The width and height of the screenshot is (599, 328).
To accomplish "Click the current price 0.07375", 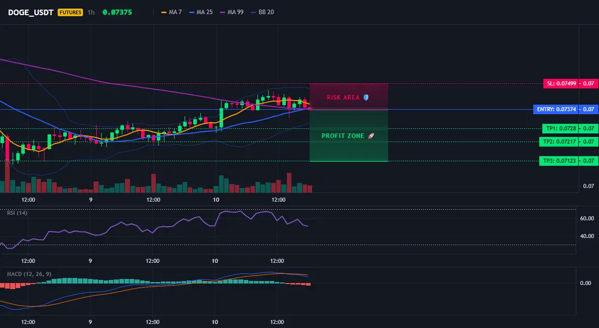I will pyautogui.click(x=117, y=12).
